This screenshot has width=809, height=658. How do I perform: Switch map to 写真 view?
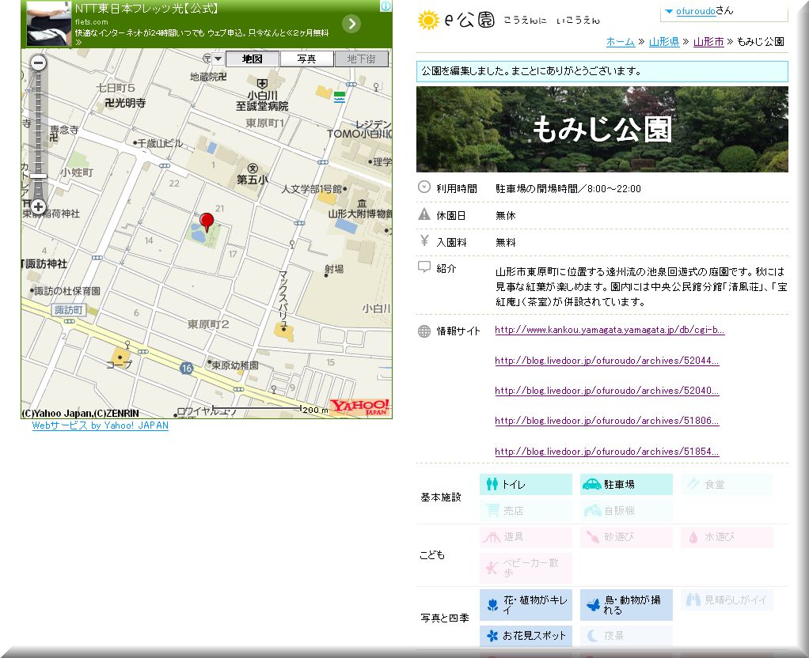pos(306,59)
